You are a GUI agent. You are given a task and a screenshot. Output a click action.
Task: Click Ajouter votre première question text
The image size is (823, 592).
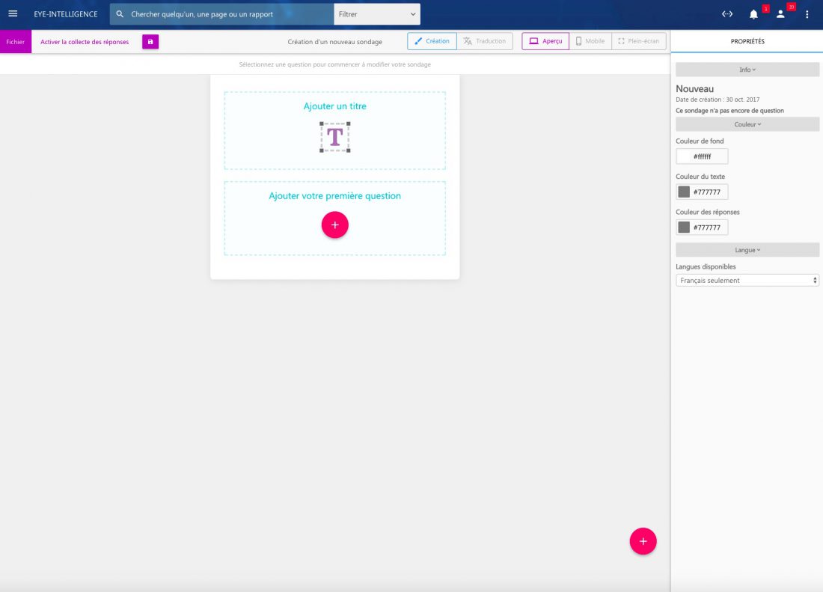[x=335, y=196]
